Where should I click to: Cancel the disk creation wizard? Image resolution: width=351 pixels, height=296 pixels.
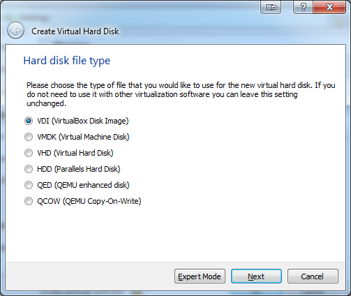tap(313, 276)
